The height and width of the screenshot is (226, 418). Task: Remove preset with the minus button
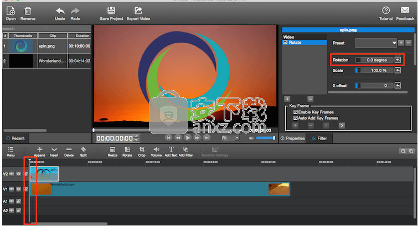coord(409,43)
